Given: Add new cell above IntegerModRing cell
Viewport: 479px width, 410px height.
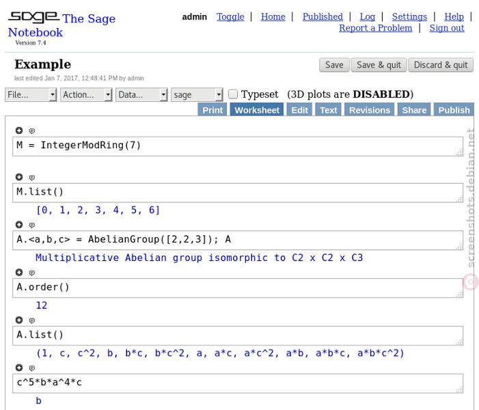Looking at the screenshot, I should (19, 131).
